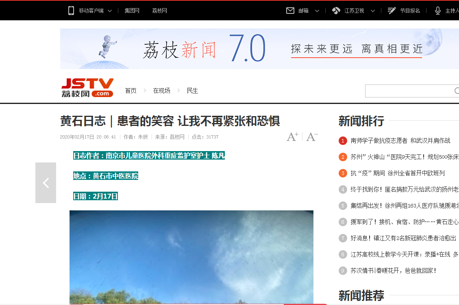The height and width of the screenshot is (305, 459).
Task: Click the blue sky video thumbnail
Action: point(191,256)
